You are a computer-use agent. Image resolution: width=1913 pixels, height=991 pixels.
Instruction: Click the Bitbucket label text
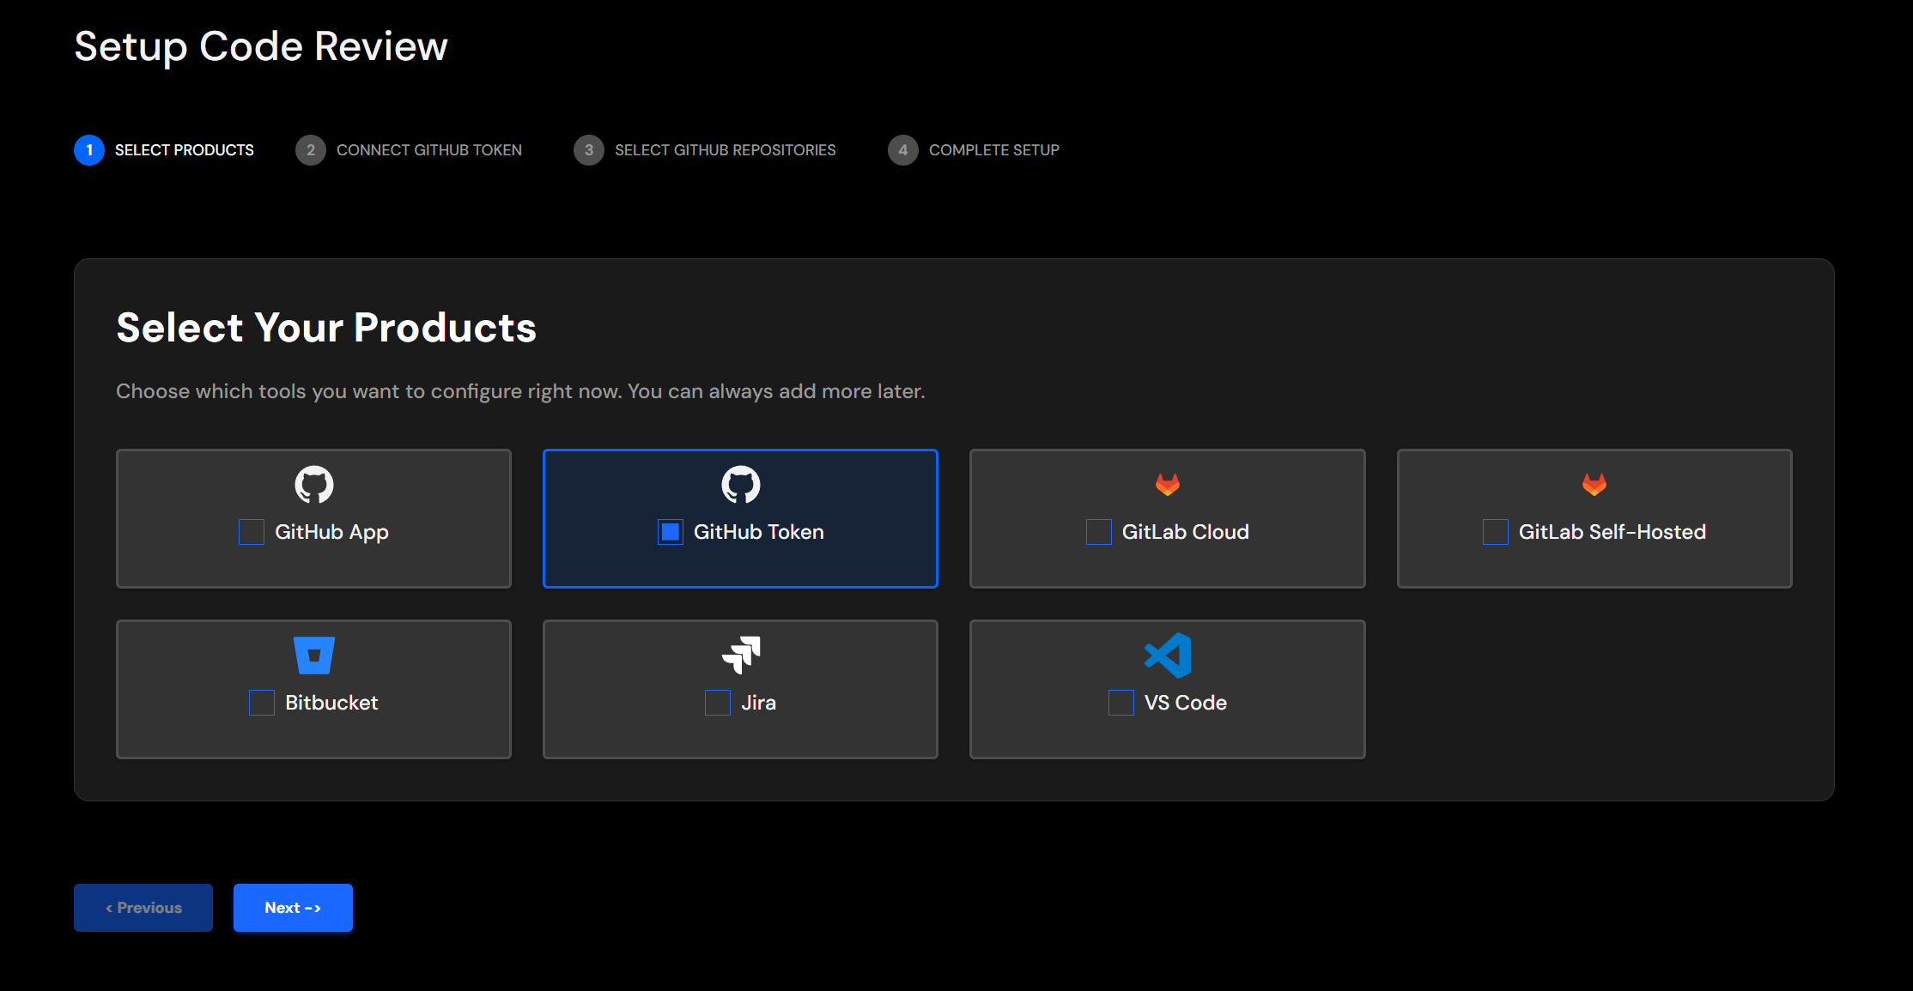pos(331,703)
